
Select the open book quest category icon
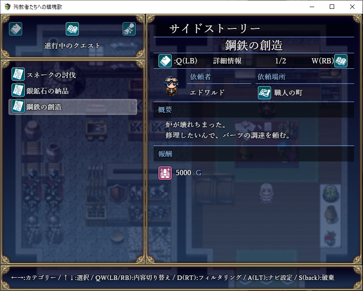click(x=72, y=29)
